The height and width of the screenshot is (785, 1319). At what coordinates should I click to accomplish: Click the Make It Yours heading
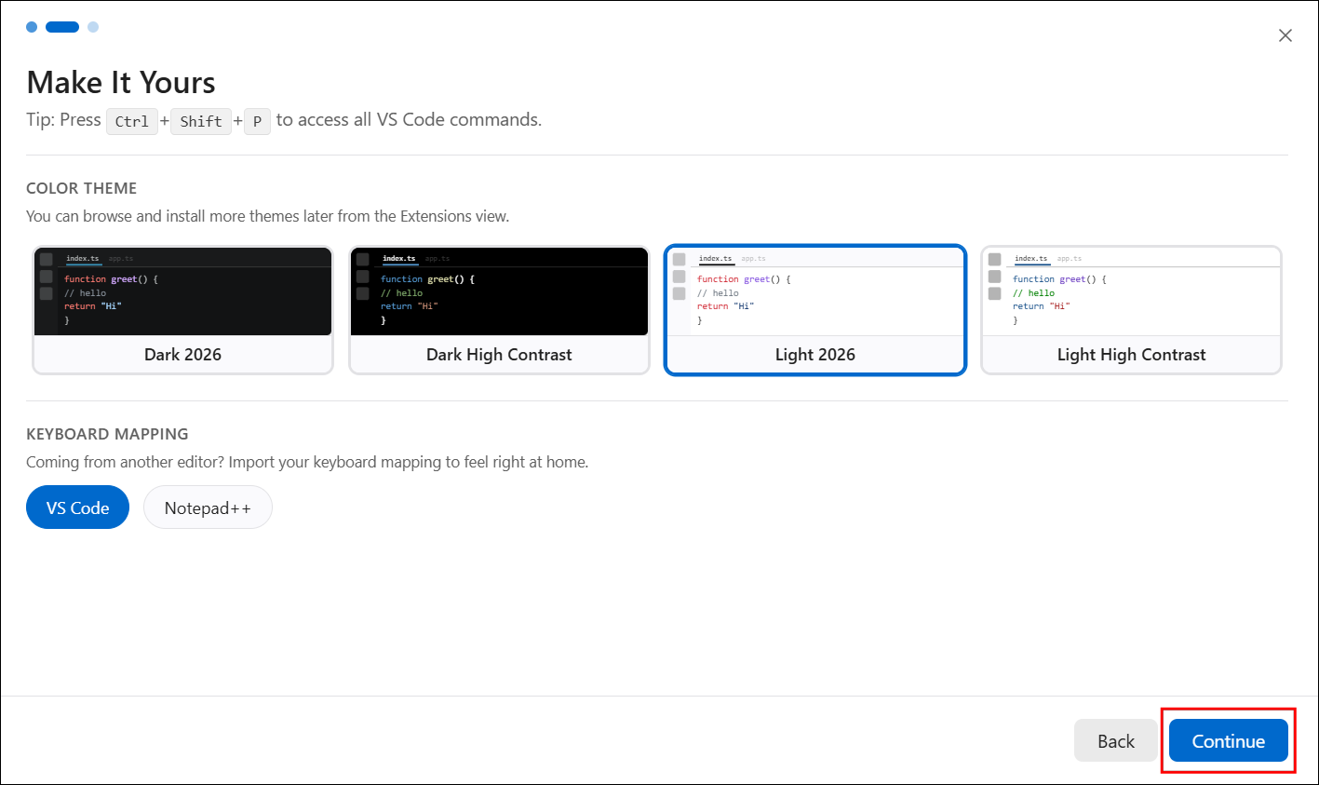click(x=121, y=83)
